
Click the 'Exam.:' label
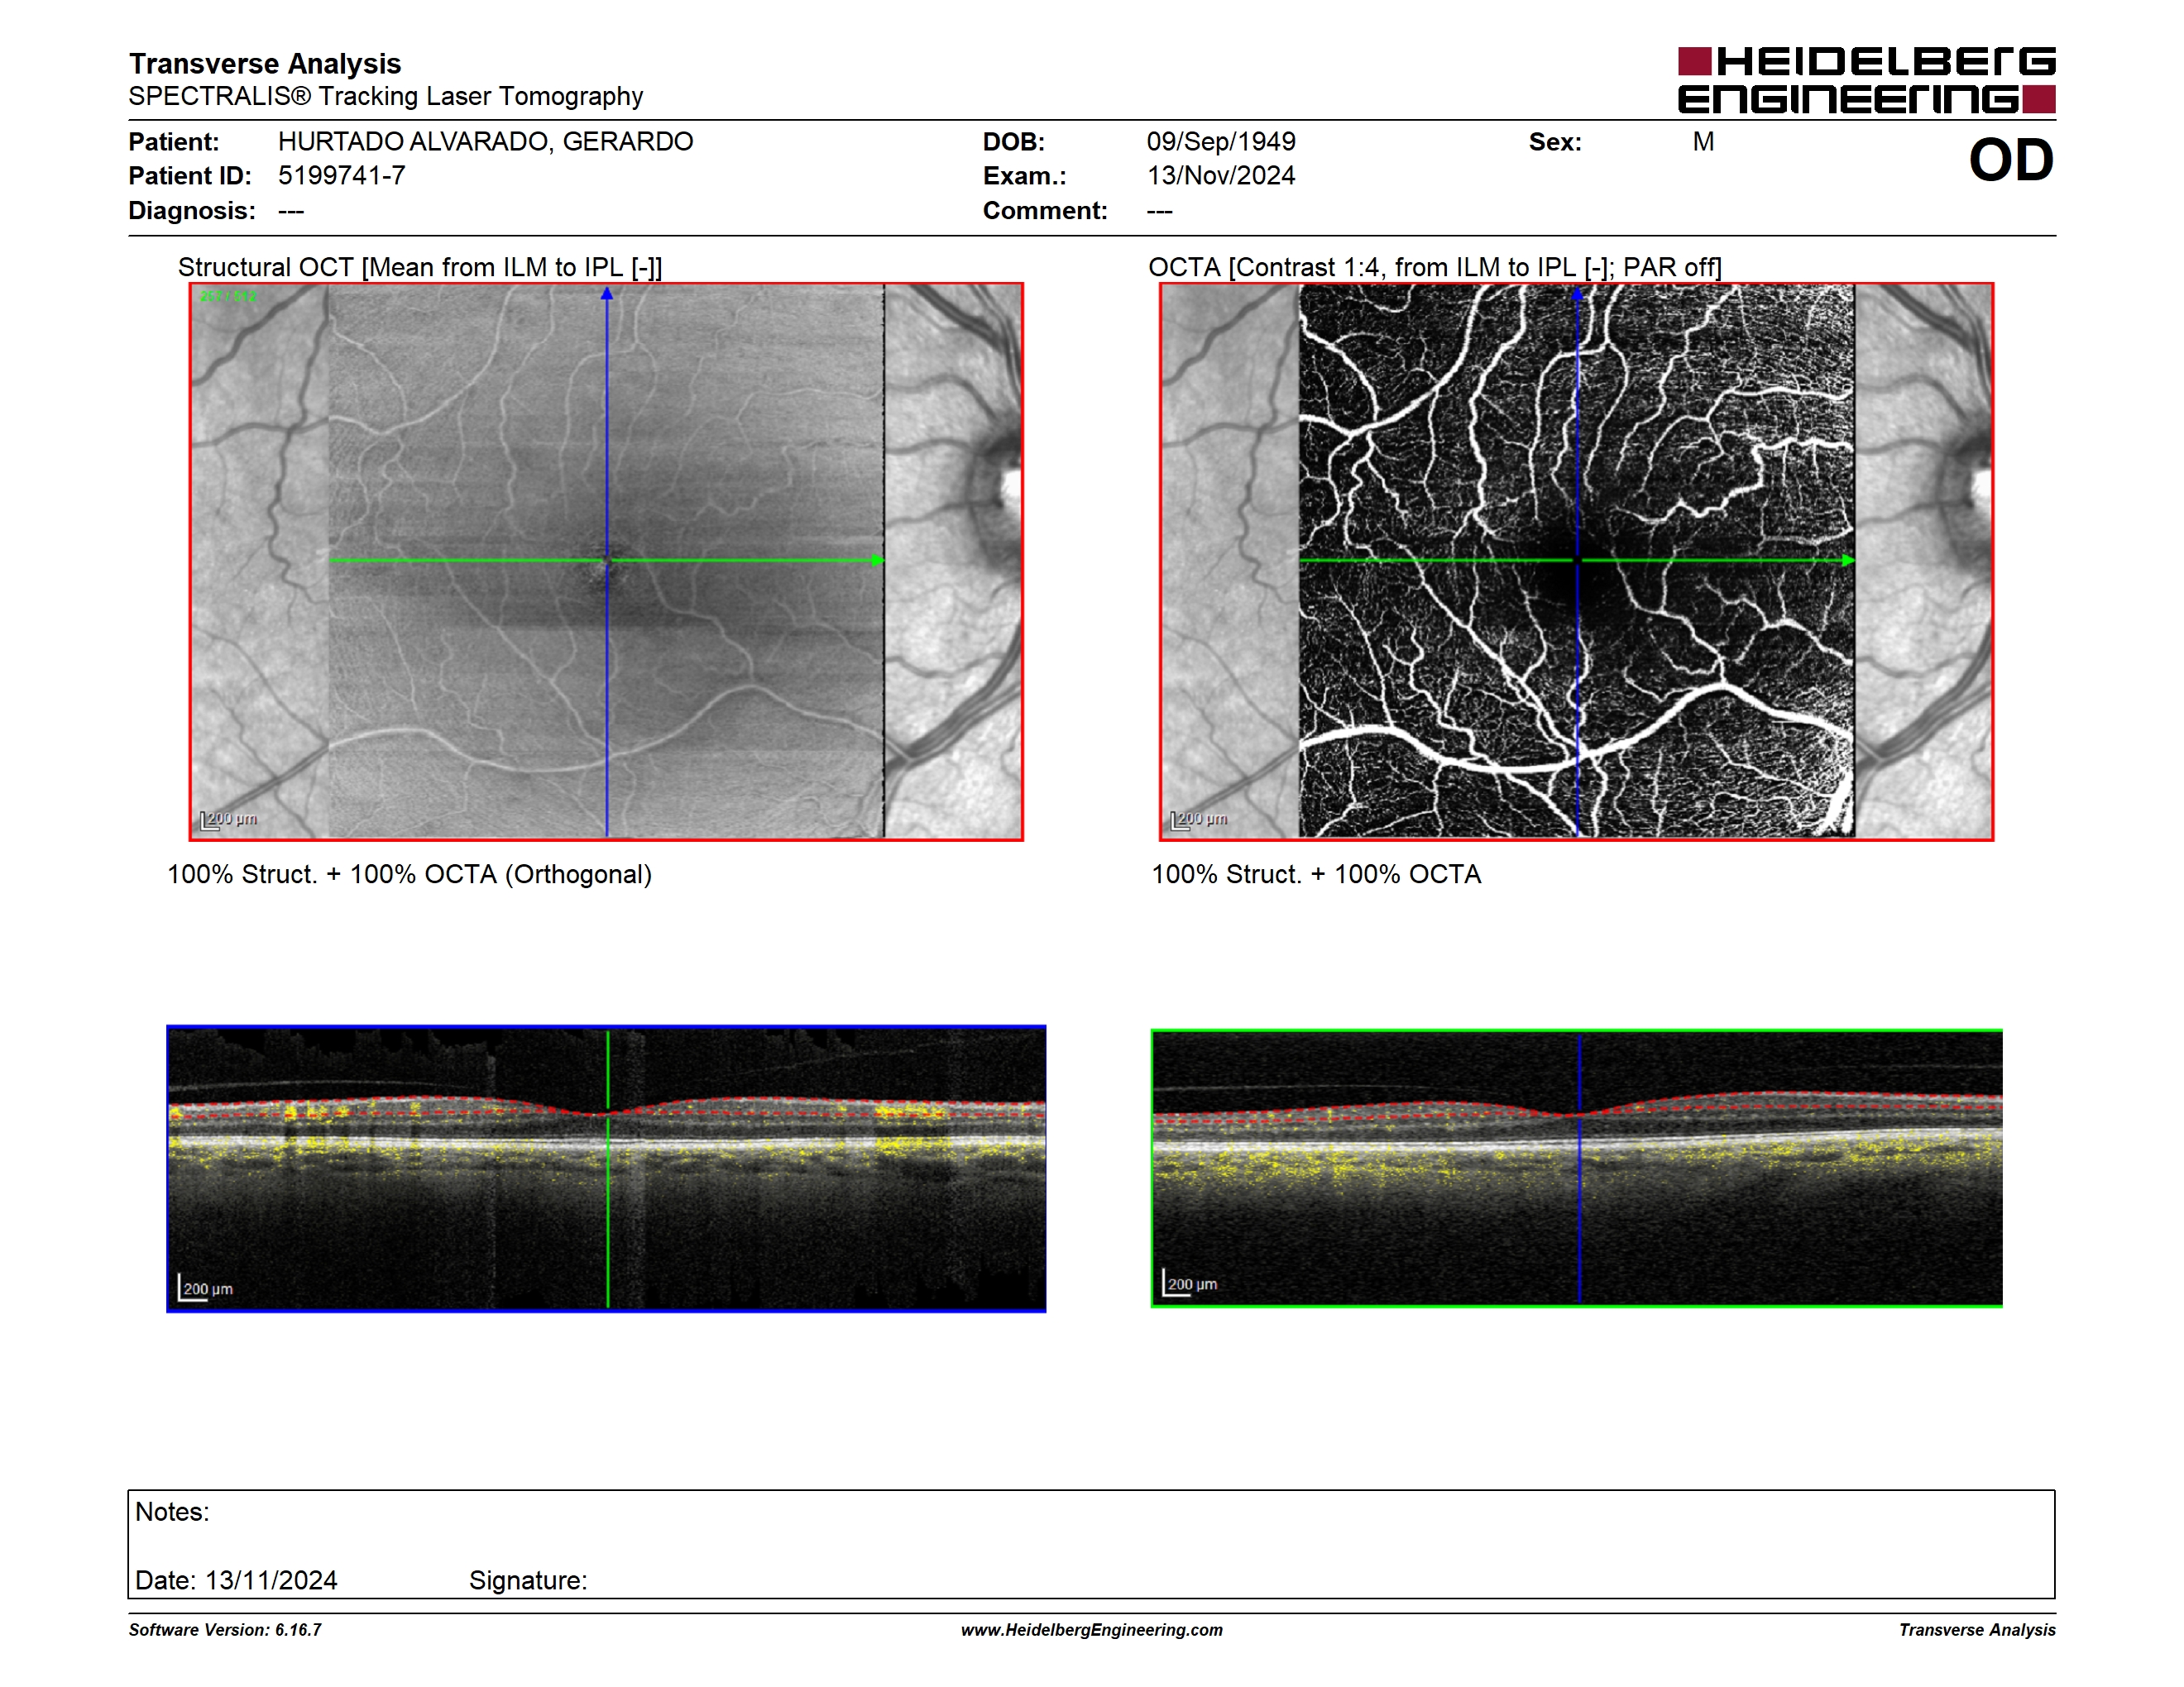point(1025,176)
